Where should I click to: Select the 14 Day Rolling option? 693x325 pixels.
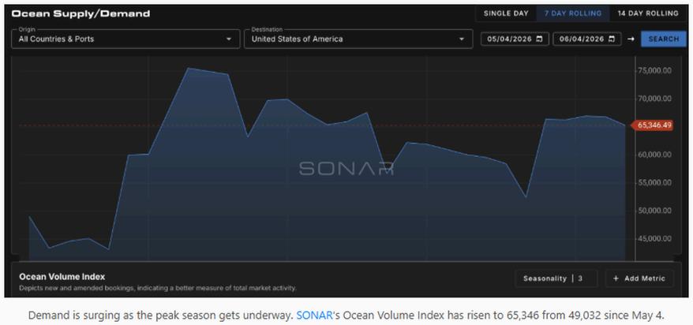pyautogui.click(x=648, y=13)
